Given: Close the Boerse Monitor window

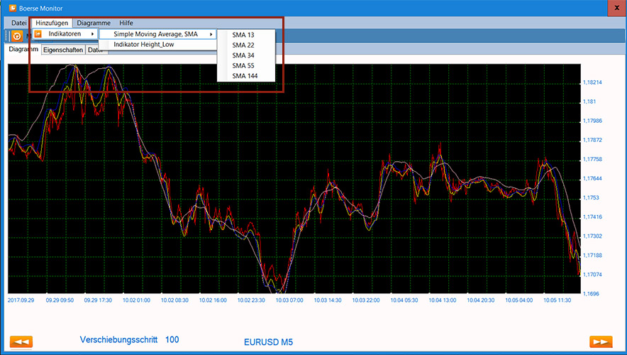Looking at the screenshot, I should [613, 9].
